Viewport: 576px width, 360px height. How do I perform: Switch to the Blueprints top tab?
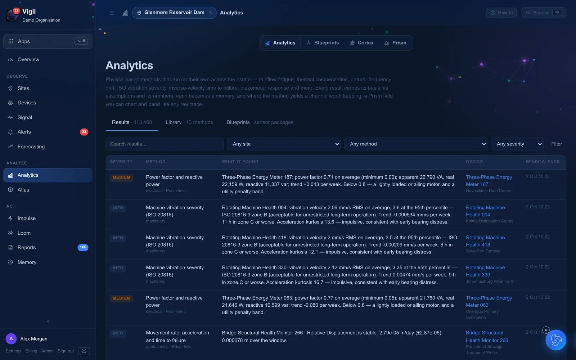323,43
